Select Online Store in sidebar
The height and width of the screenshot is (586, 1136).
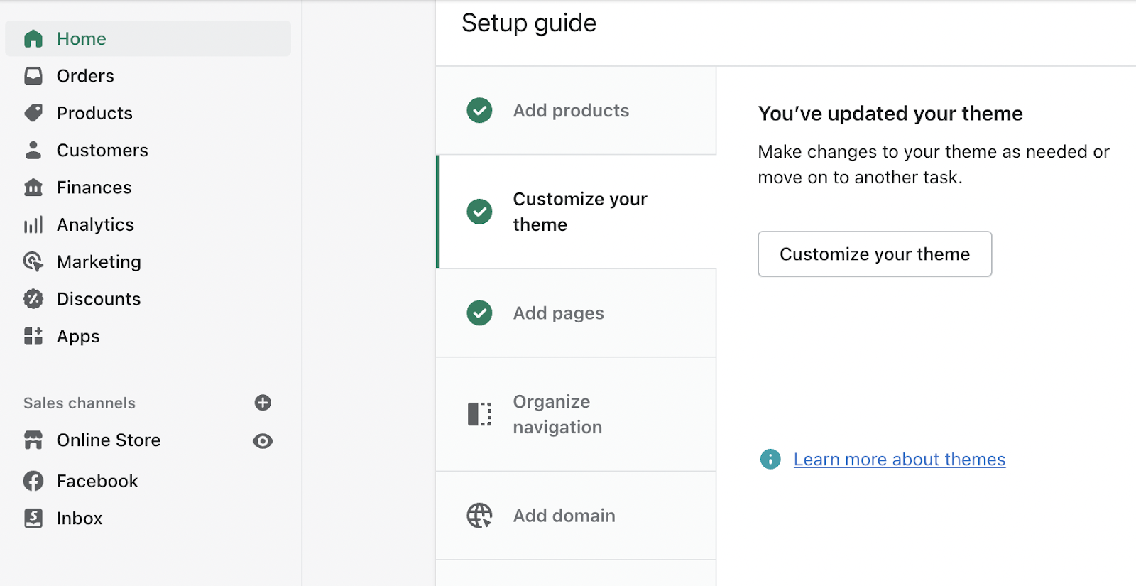(x=109, y=440)
